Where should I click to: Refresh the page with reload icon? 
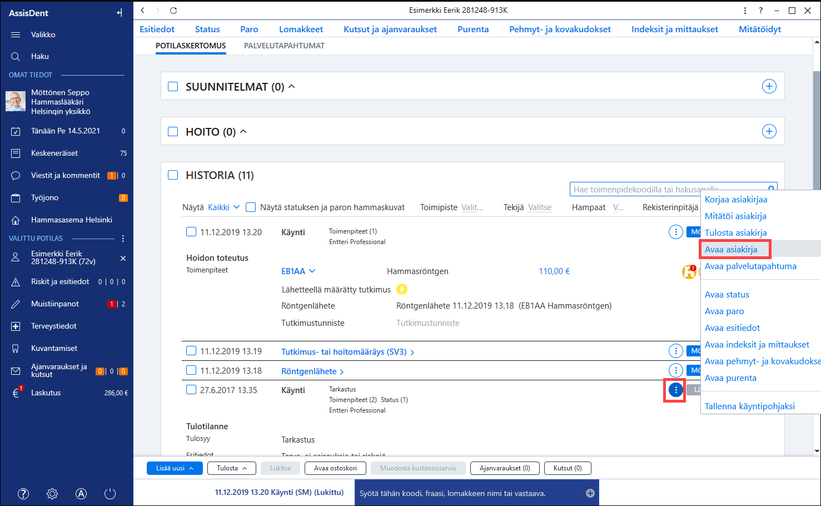[x=173, y=10]
